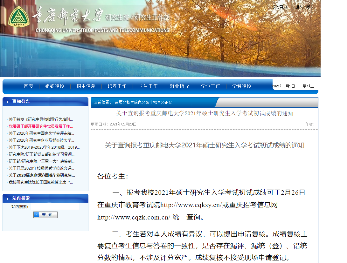Open notice 研究生院/研工部党支部组织学习贯彻
The width and height of the screenshot is (347, 263).
(x=42, y=154)
